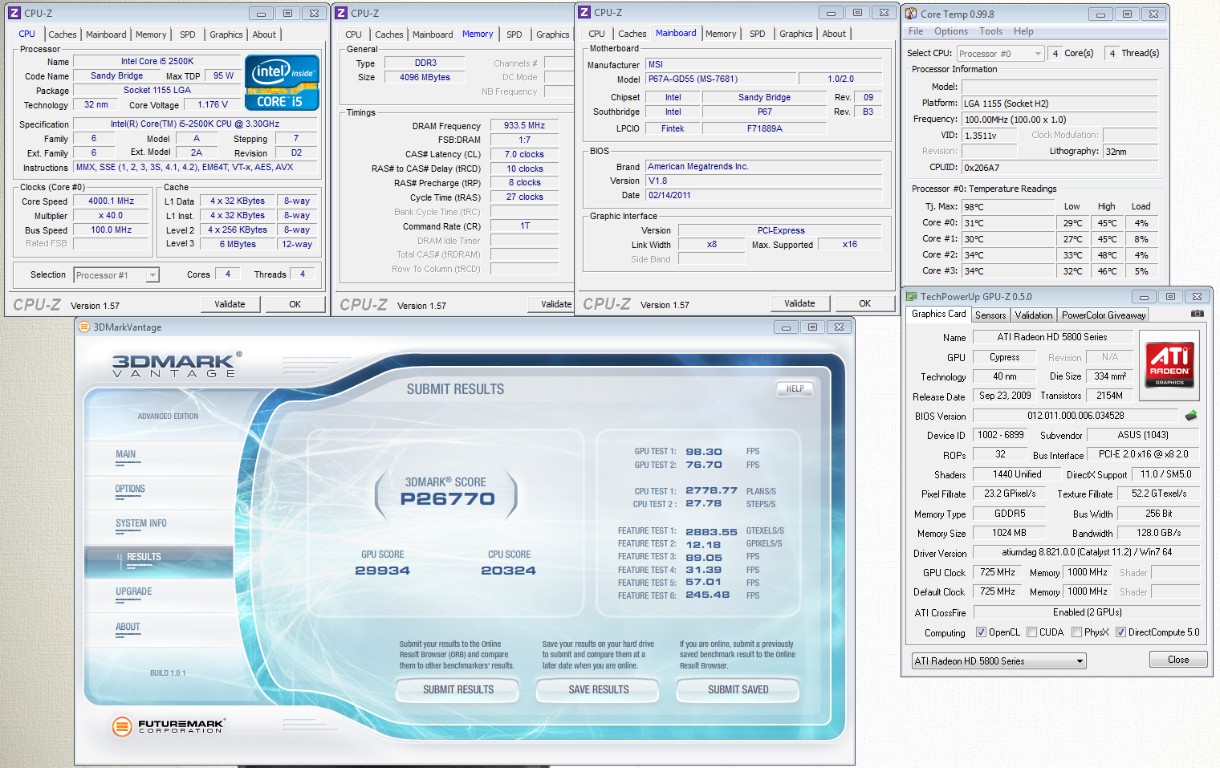
Task: Click the 4000.1 MHz Core Speed value
Action: pyautogui.click(x=112, y=201)
